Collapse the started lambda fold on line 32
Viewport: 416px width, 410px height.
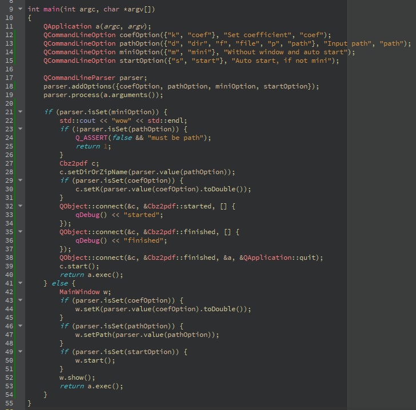pos(20,206)
